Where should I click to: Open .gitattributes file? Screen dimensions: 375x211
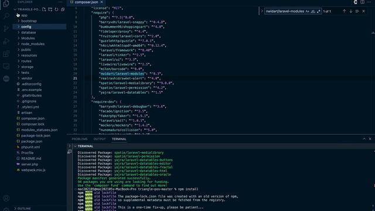pos(31,96)
